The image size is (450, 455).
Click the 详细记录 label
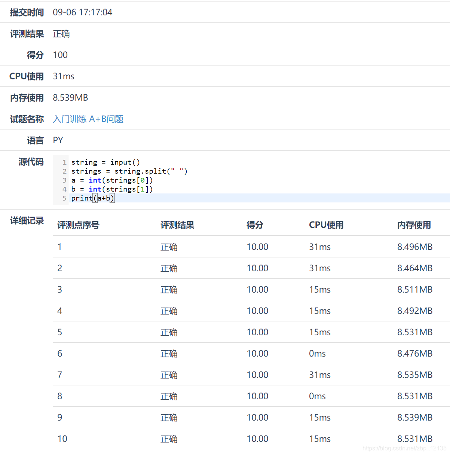[27, 221]
